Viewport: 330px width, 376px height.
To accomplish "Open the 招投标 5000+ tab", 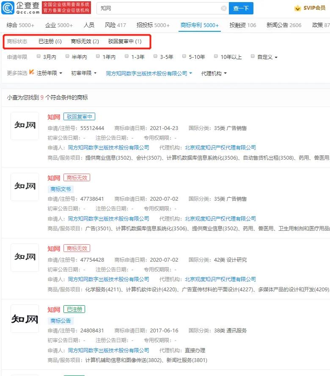I will tap(153, 25).
